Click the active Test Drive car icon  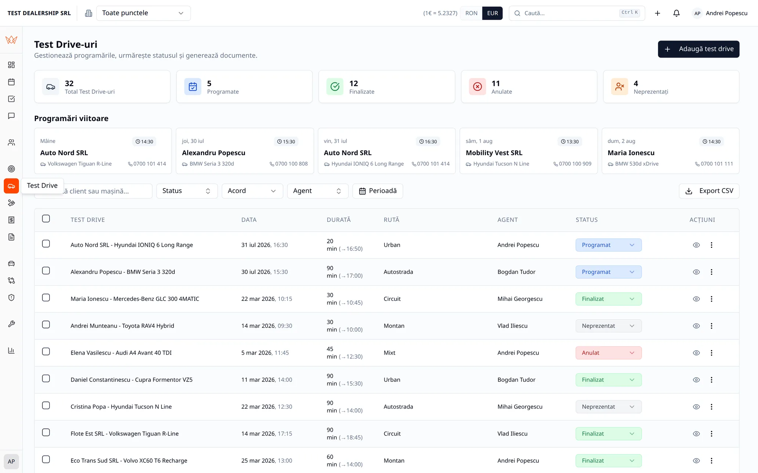(11, 186)
